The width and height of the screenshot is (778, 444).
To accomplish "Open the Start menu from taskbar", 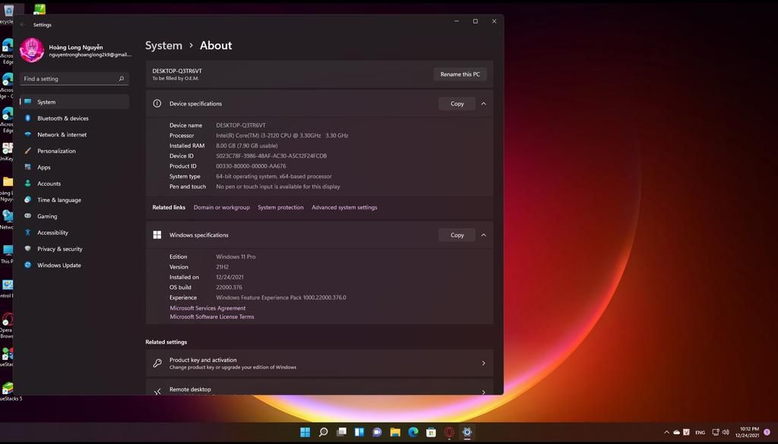I will click(305, 432).
